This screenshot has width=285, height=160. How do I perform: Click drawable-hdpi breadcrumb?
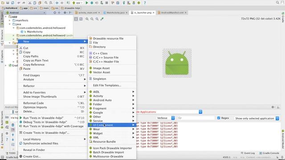(x=71, y=8)
